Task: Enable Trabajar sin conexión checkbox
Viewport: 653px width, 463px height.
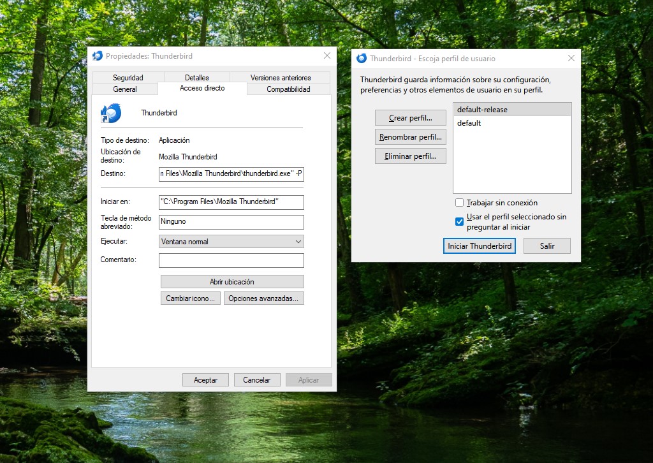Action: 459,203
